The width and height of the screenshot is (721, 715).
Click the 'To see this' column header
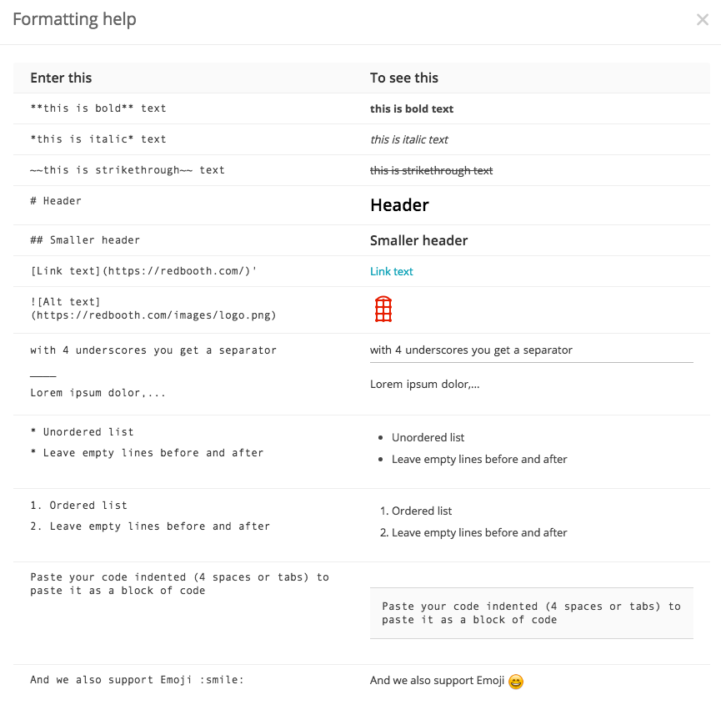[x=404, y=78]
